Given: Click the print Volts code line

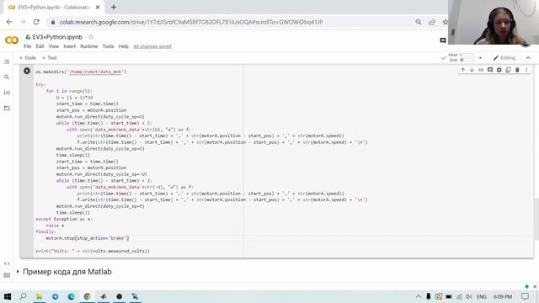Looking at the screenshot, I should (x=93, y=251).
